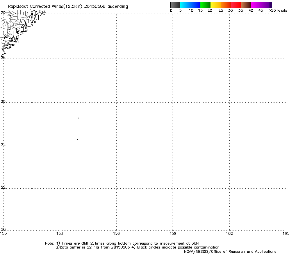Pick the brown 35-40 knots color segment
Image resolution: width=289 pixels, height=254 pixels.
coord(246,5)
